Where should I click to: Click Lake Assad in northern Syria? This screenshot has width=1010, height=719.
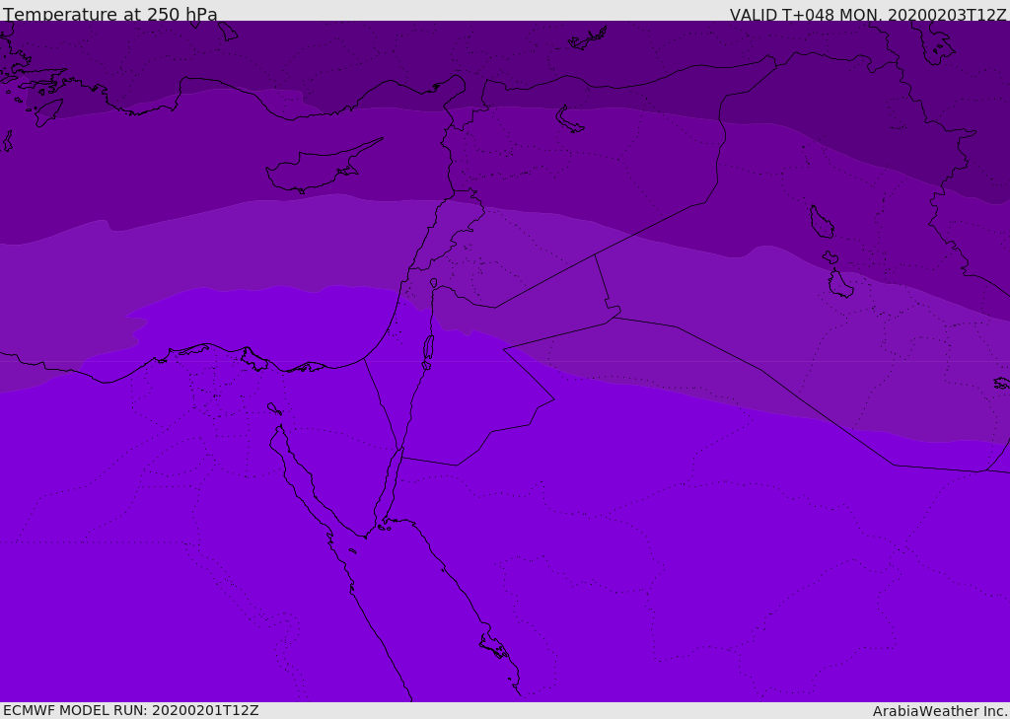(569, 119)
